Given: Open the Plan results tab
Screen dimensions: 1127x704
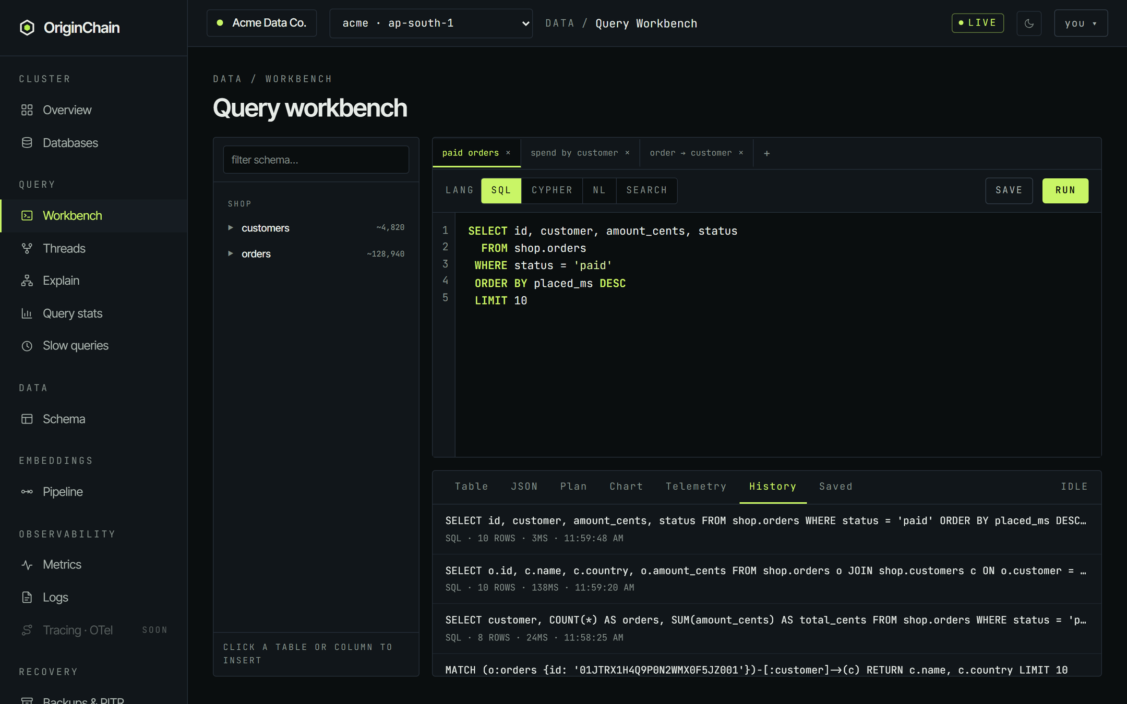Looking at the screenshot, I should pyautogui.click(x=573, y=487).
